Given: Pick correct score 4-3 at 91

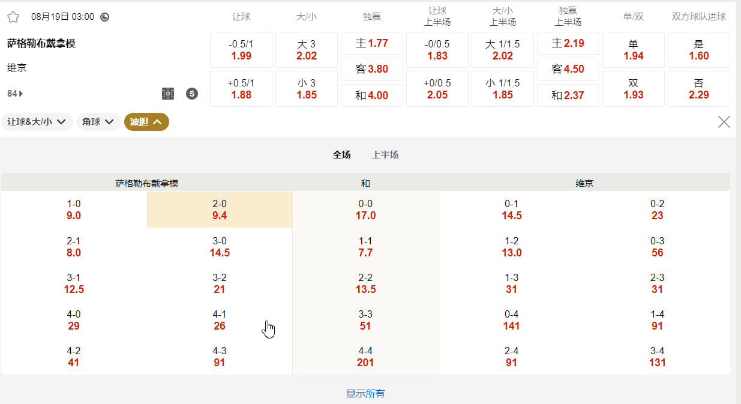Looking at the screenshot, I should pos(220,357).
